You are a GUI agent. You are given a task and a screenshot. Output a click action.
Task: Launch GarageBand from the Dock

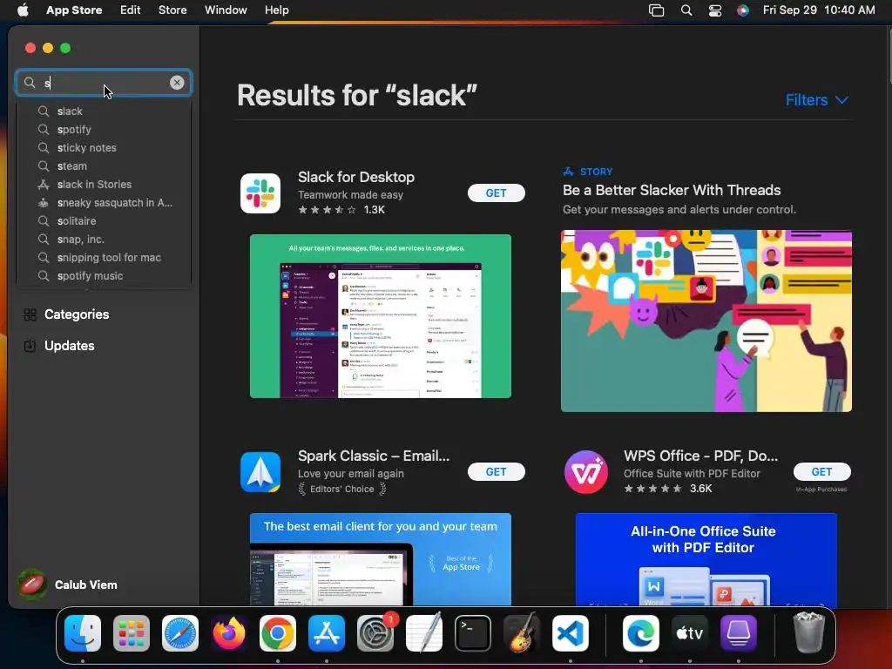click(x=522, y=632)
